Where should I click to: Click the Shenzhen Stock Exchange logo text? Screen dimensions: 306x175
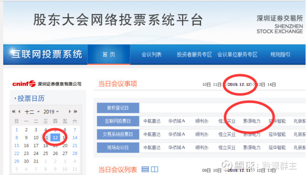(280, 25)
